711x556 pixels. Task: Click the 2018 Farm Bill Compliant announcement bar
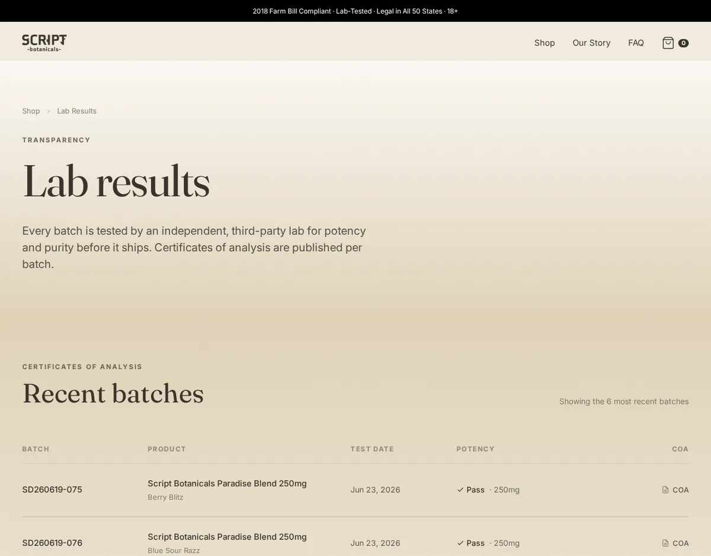coord(355,11)
